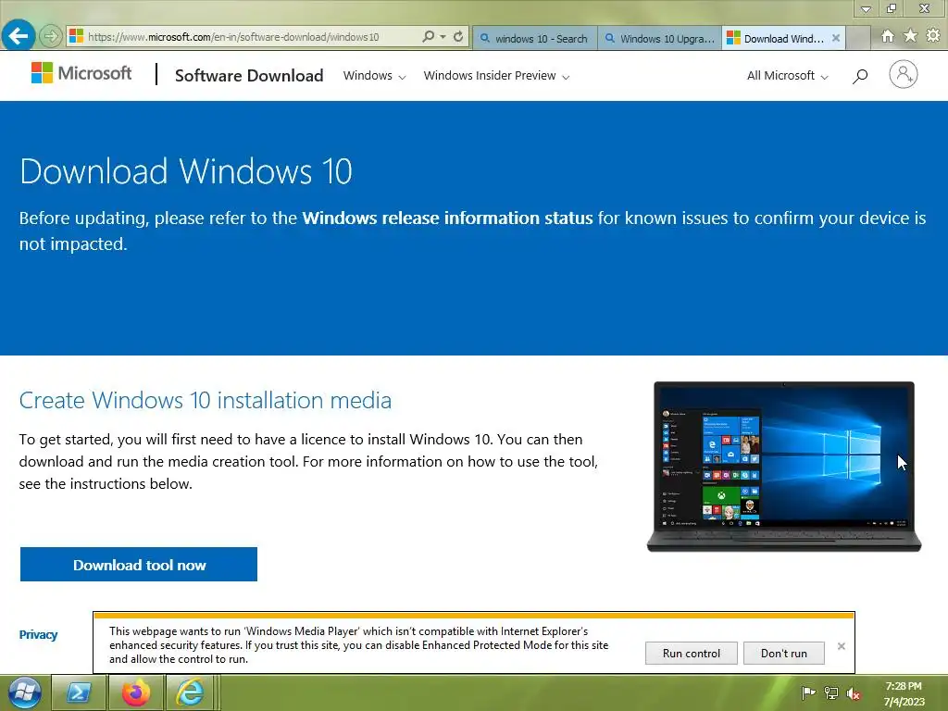Open Favorites star icon
The image size is (948, 711).
[x=911, y=36]
